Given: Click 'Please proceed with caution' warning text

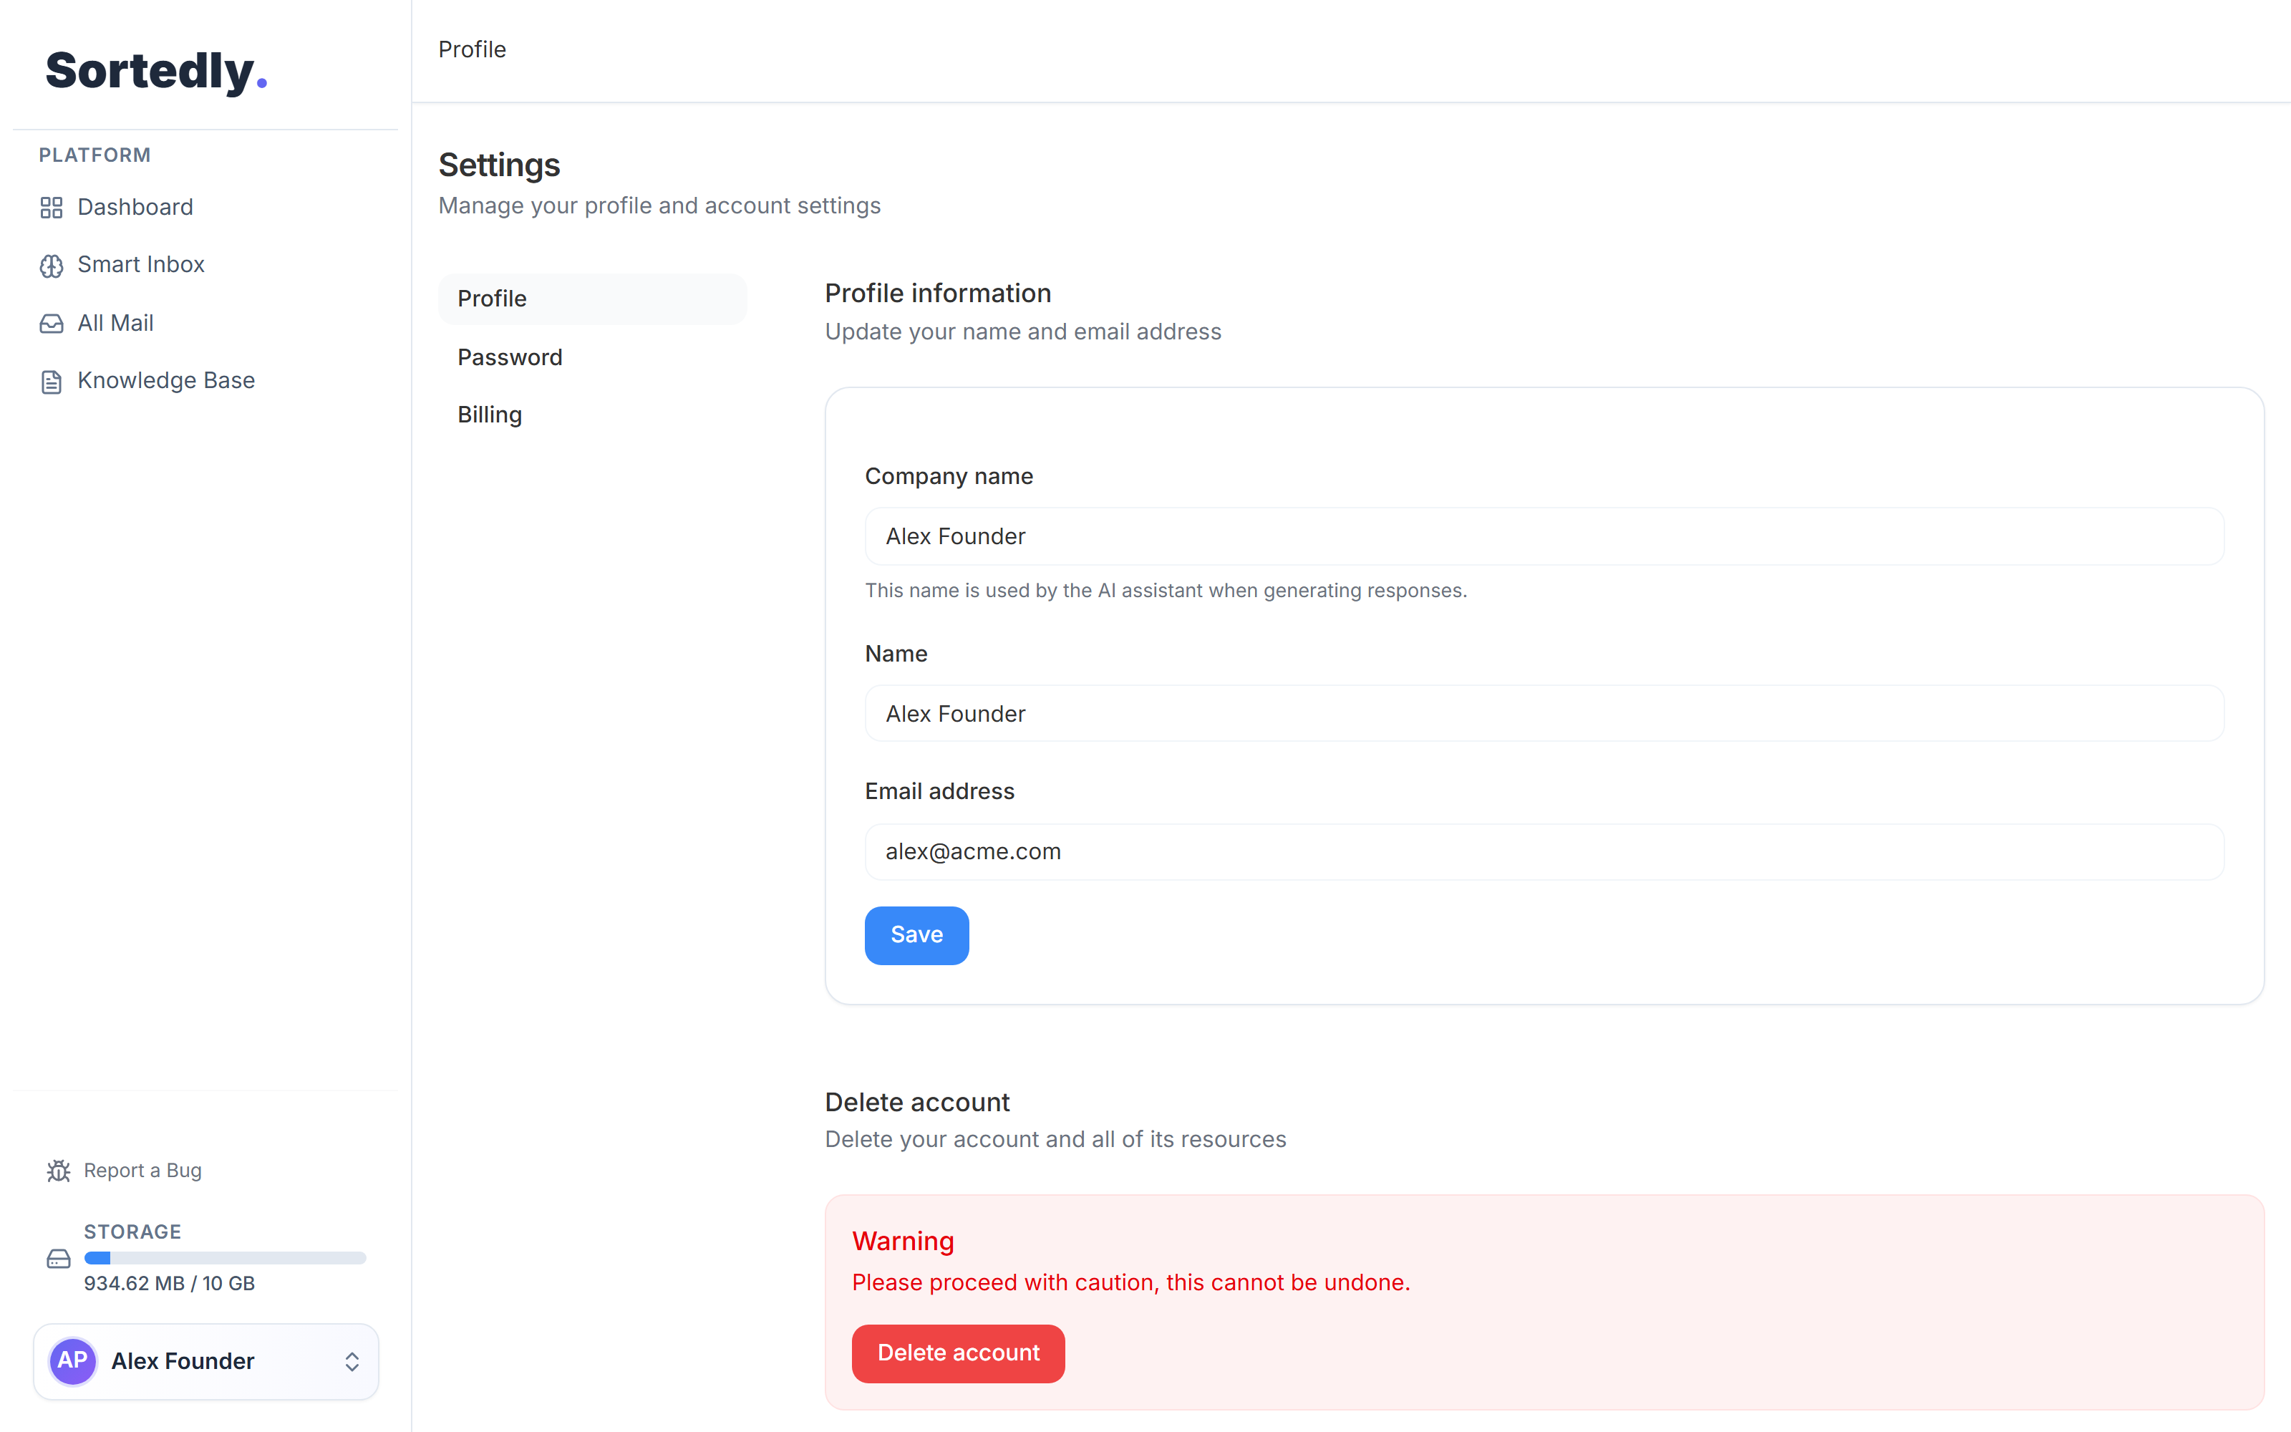Looking at the screenshot, I should click(x=1130, y=1282).
